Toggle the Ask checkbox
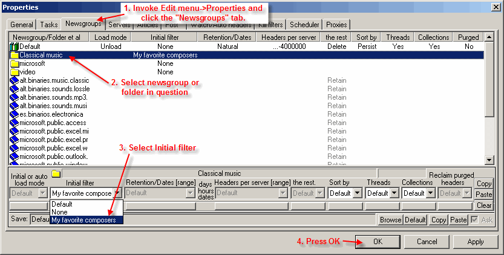Image resolution: width=504 pixels, height=255 pixels. click(x=475, y=219)
